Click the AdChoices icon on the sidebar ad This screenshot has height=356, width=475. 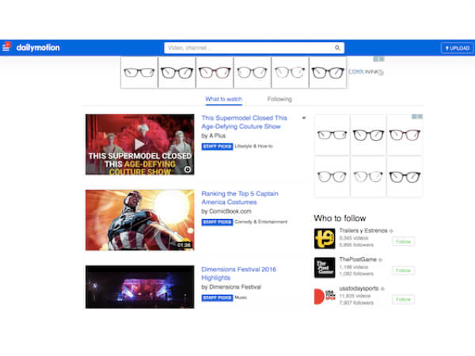click(420, 117)
